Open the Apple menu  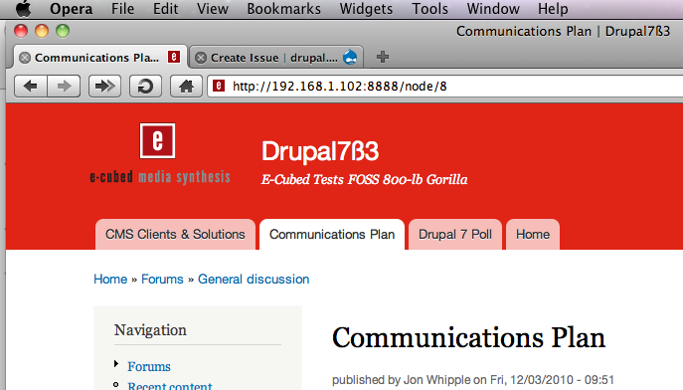[x=23, y=9]
